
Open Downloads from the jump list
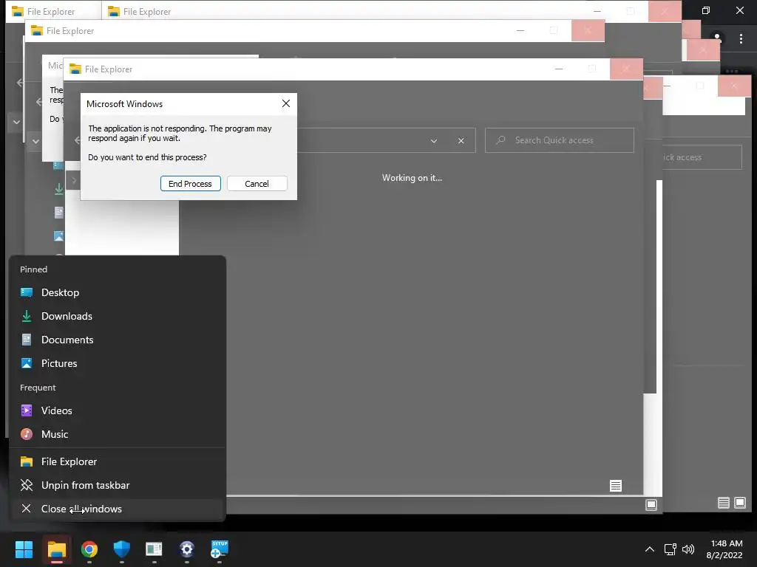pos(118,316)
